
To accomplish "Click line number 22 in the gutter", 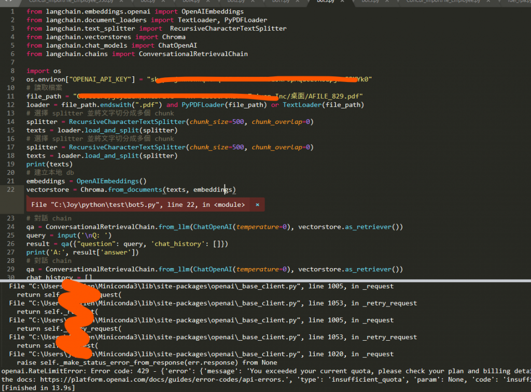I will (11, 190).
